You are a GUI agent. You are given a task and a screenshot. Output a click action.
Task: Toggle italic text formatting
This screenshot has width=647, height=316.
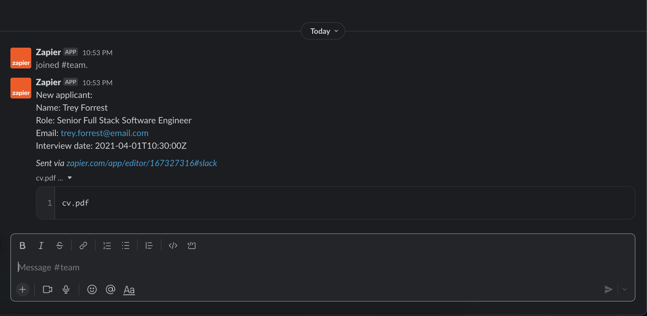(x=41, y=246)
